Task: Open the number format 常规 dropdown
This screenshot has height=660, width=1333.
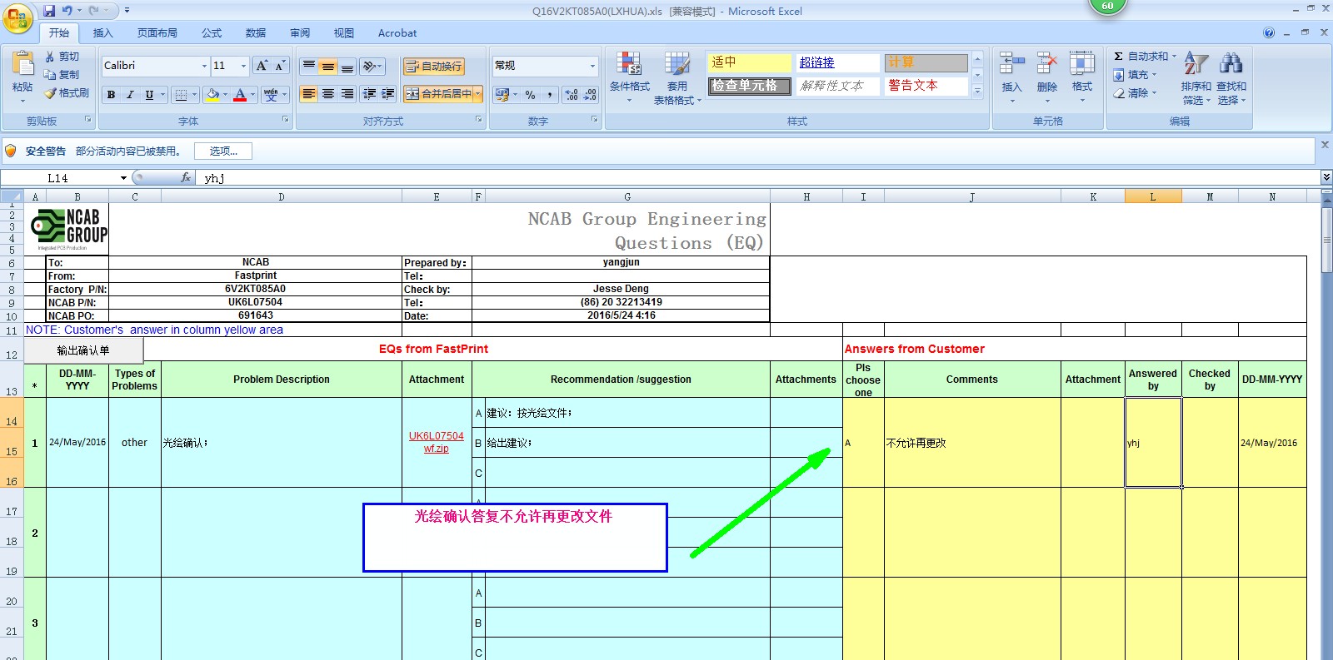Action: 592,66
